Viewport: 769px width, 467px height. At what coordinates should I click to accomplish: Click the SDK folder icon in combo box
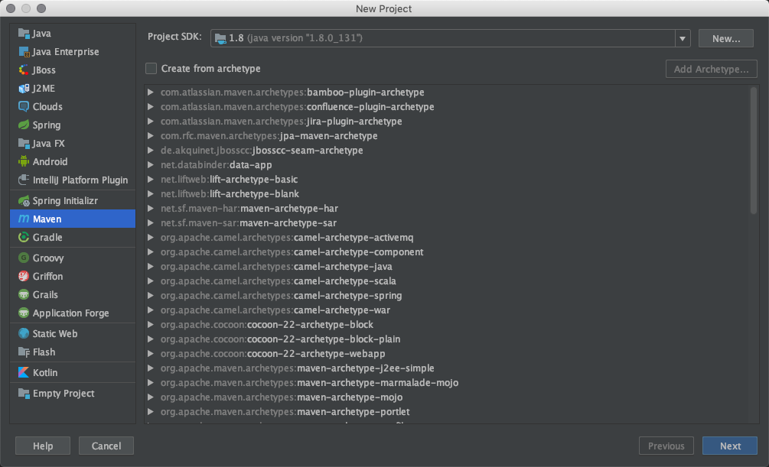click(220, 38)
